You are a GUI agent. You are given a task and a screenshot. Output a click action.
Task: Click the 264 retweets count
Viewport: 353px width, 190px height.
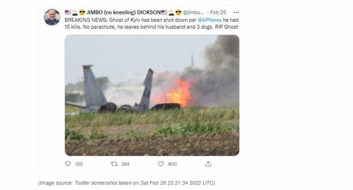tap(125, 164)
